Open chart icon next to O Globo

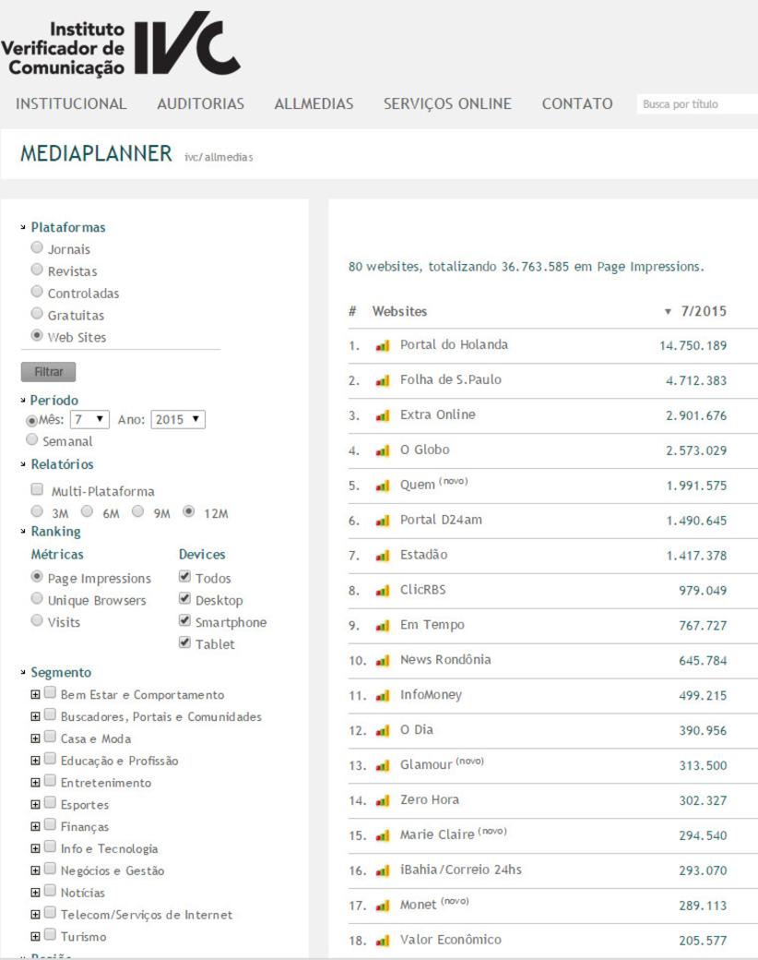(x=383, y=450)
